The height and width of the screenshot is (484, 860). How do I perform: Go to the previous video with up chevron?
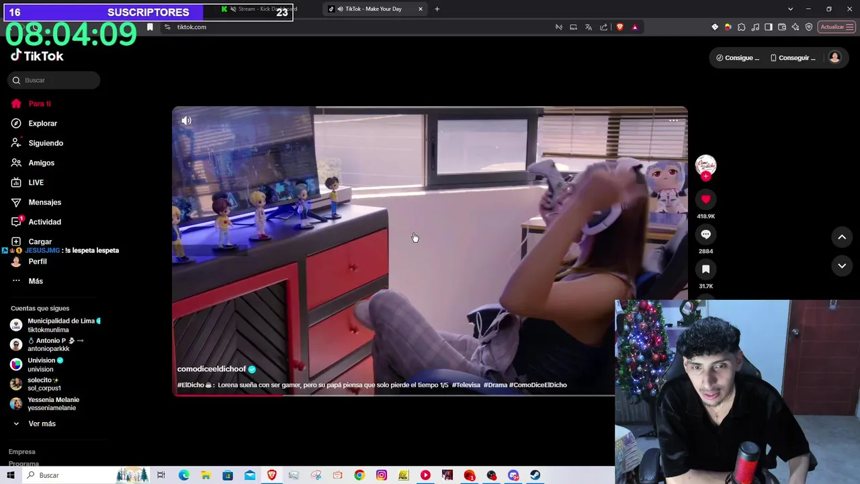(842, 237)
